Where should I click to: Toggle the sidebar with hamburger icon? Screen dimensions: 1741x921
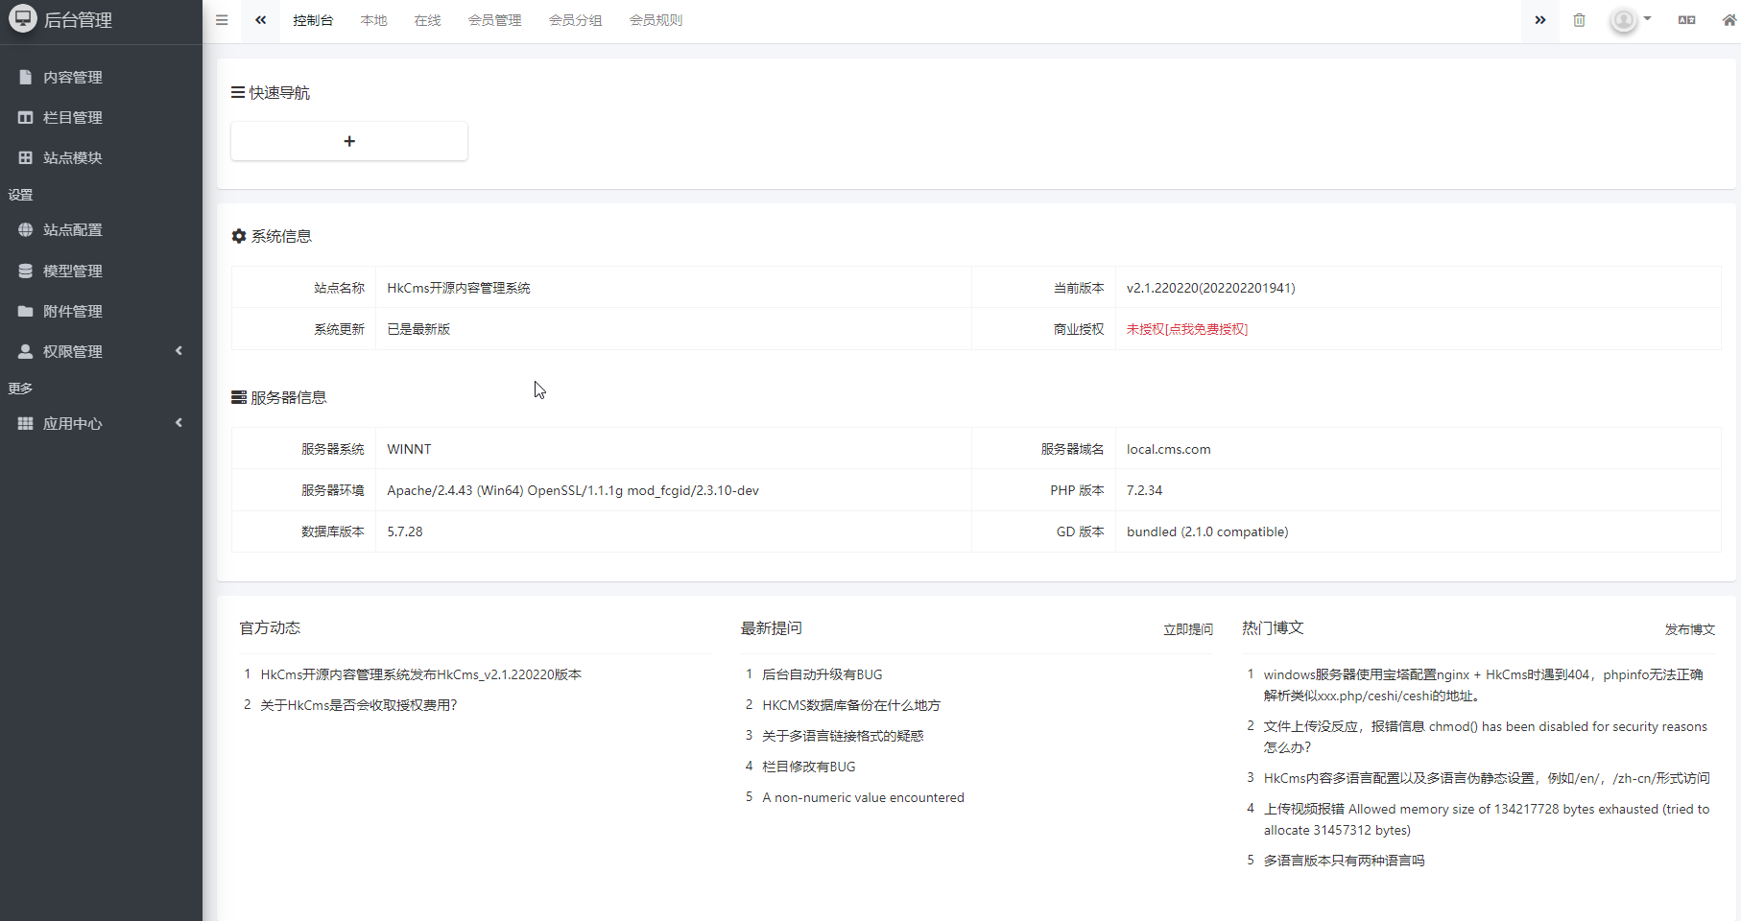(222, 20)
